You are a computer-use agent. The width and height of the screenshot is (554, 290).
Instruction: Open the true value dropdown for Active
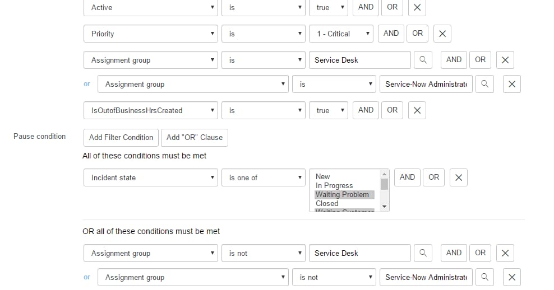coord(328,7)
